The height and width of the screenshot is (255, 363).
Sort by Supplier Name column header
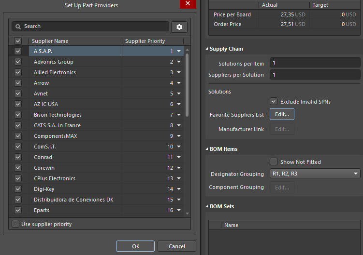[75, 41]
